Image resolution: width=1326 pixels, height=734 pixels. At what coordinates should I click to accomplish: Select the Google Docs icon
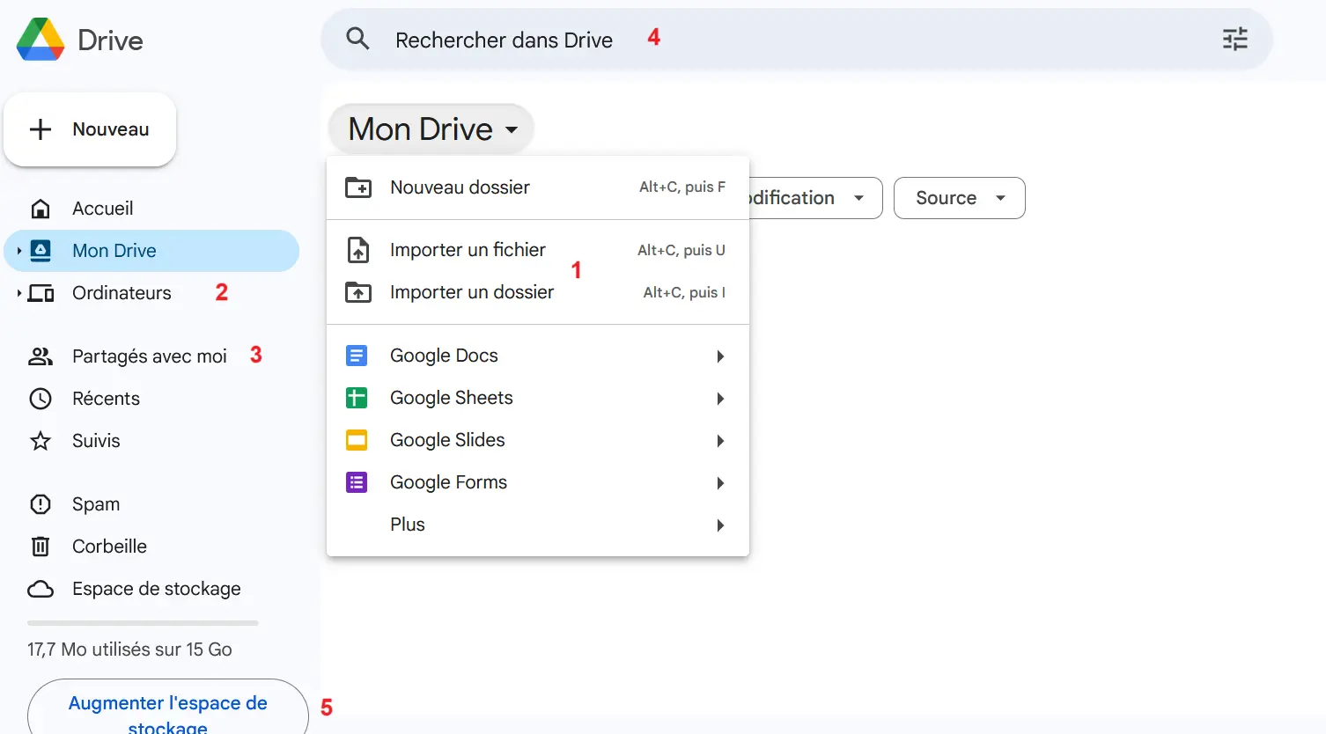pos(357,355)
